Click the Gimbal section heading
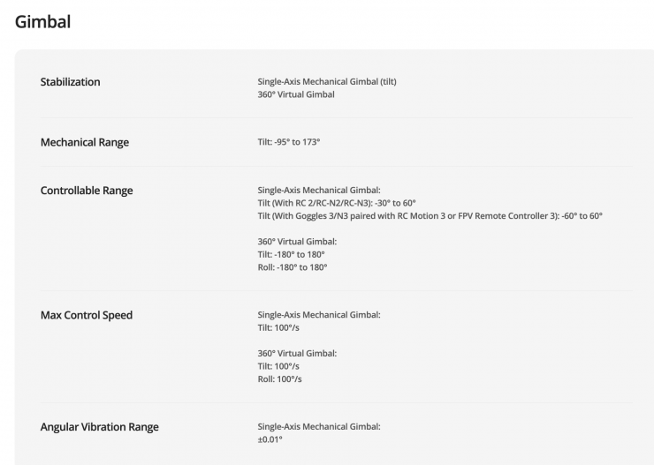Screen dimensions: 654x465 [x=42, y=21]
